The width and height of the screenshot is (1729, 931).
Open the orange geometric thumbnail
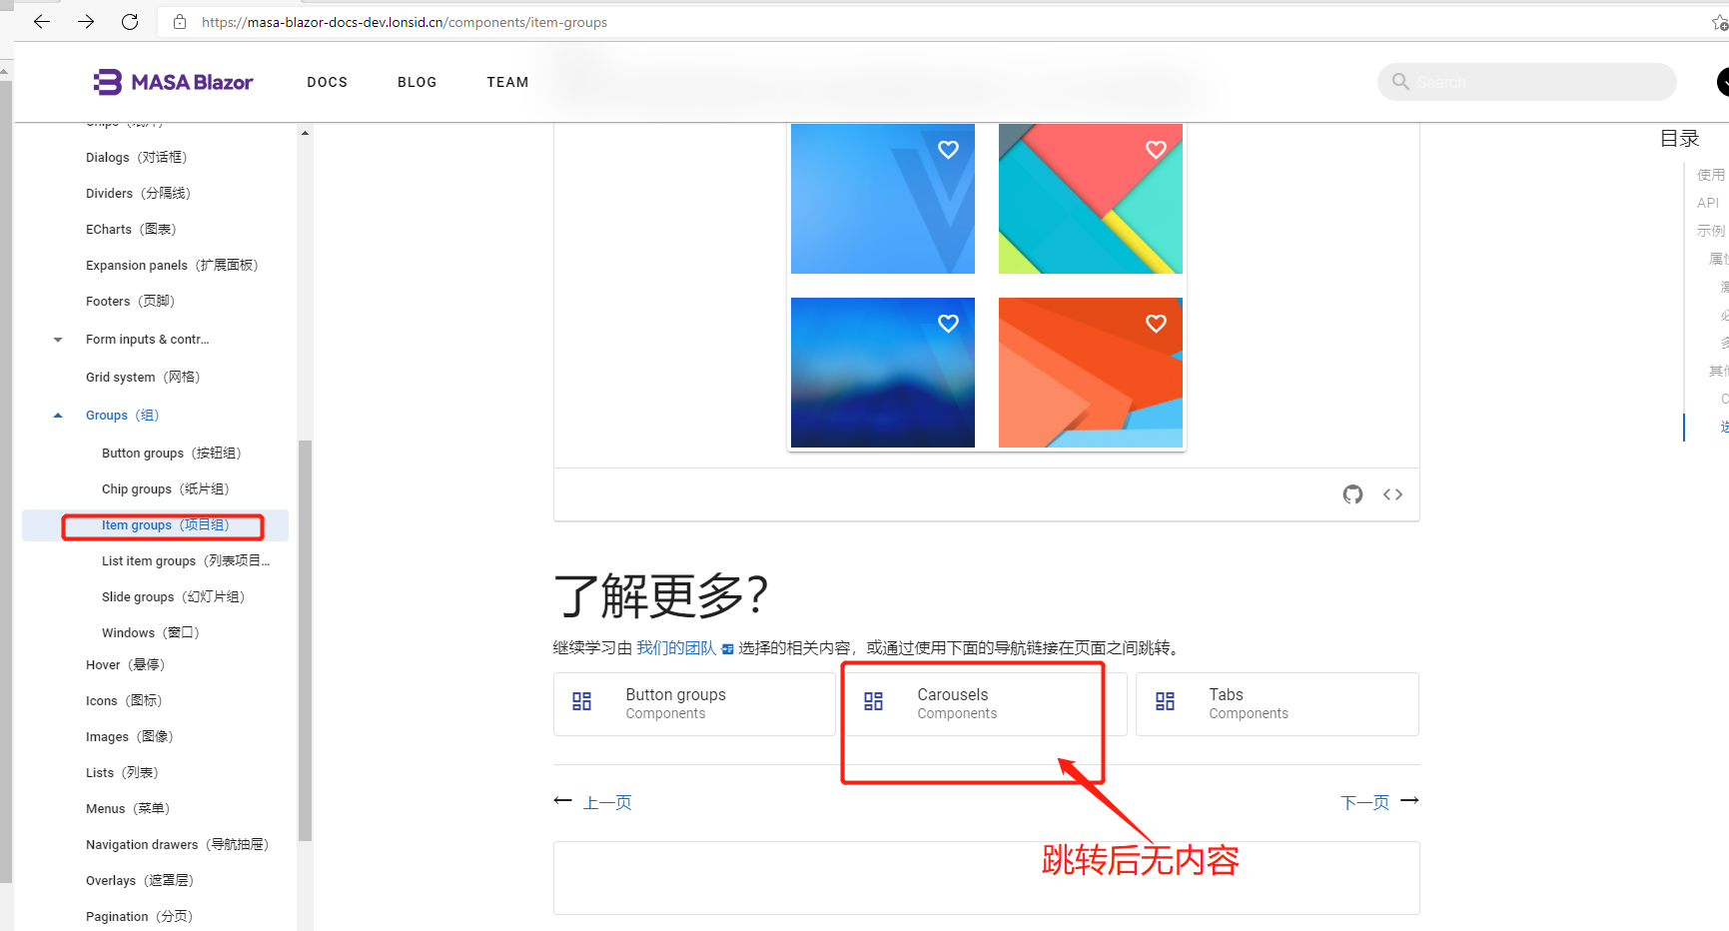click(1091, 373)
